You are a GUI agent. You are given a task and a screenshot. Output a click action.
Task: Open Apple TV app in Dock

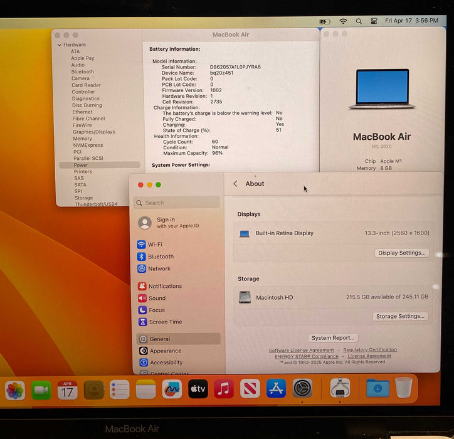pyautogui.click(x=198, y=389)
